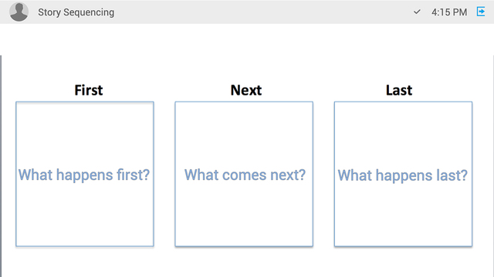The width and height of the screenshot is (494, 277).
Task: Click the 4:15 PM time display
Action: click(x=449, y=12)
